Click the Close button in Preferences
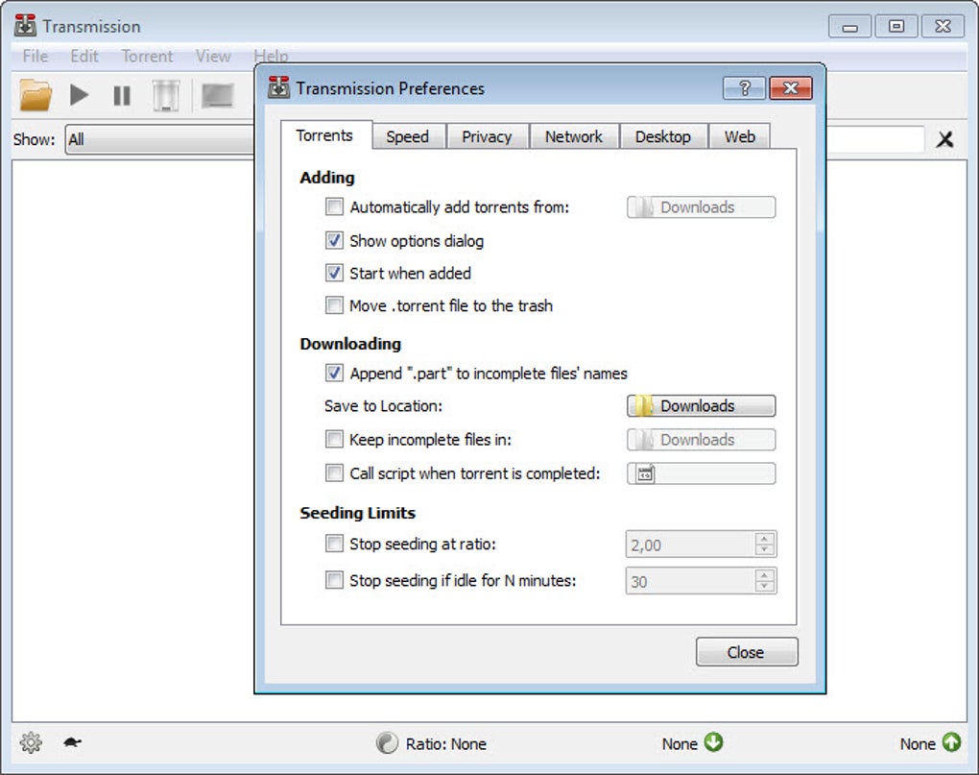The height and width of the screenshot is (775, 979). coord(747,652)
